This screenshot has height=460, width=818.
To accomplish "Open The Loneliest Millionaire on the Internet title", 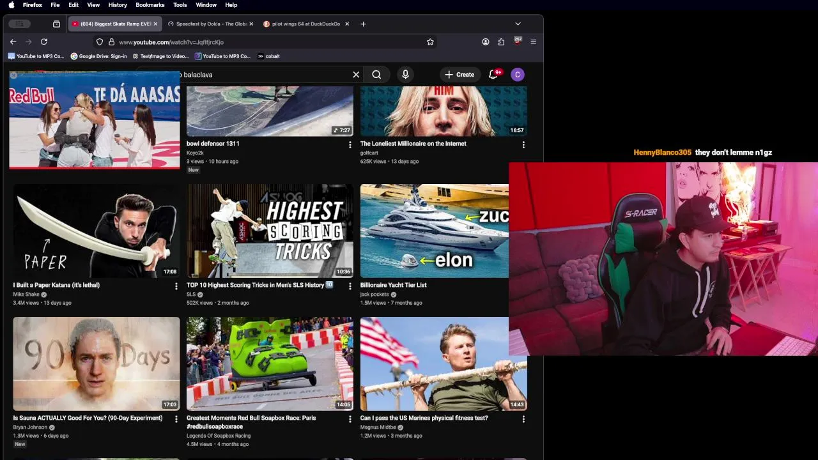I will pyautogui.click(x=413, y=144).
